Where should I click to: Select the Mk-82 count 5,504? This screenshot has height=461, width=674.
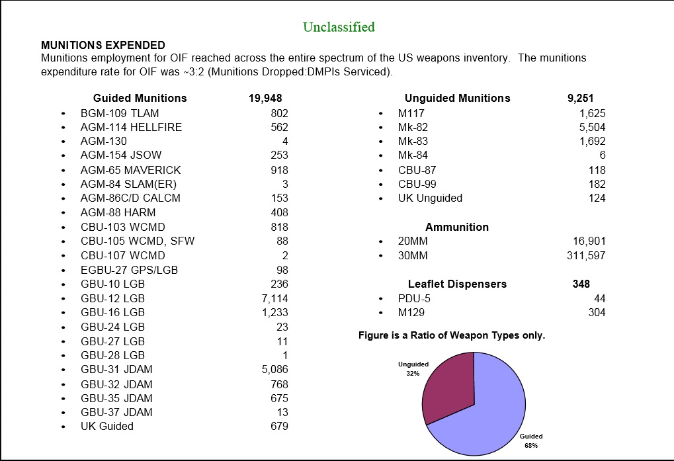click(593, 127)
